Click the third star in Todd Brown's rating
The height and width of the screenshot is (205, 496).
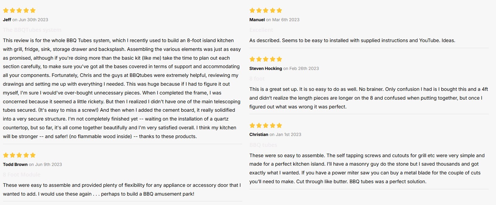tap(19, 155)
